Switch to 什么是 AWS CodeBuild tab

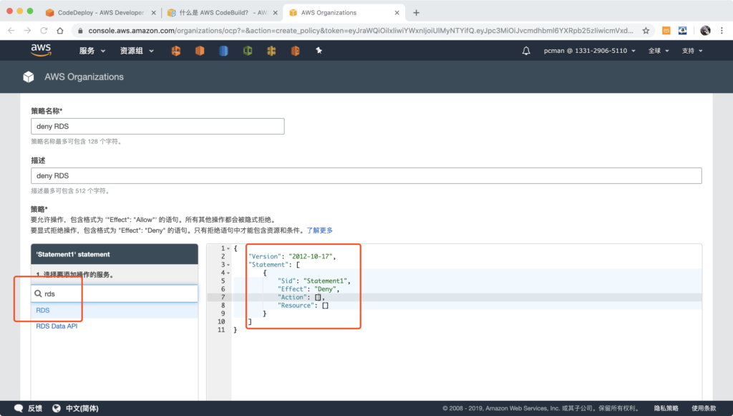point(218,13)
